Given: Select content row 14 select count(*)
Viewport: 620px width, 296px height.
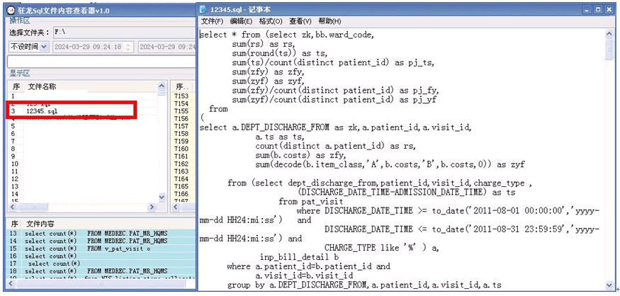Looking at the screenshot, I should coord(101,241).
